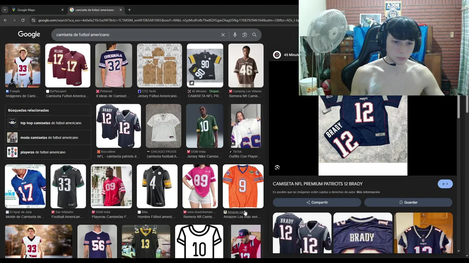Open DGM India green 10 jersey image
Image resolution: width=469 pixels, height=263 pixels.
pos(205,126)
